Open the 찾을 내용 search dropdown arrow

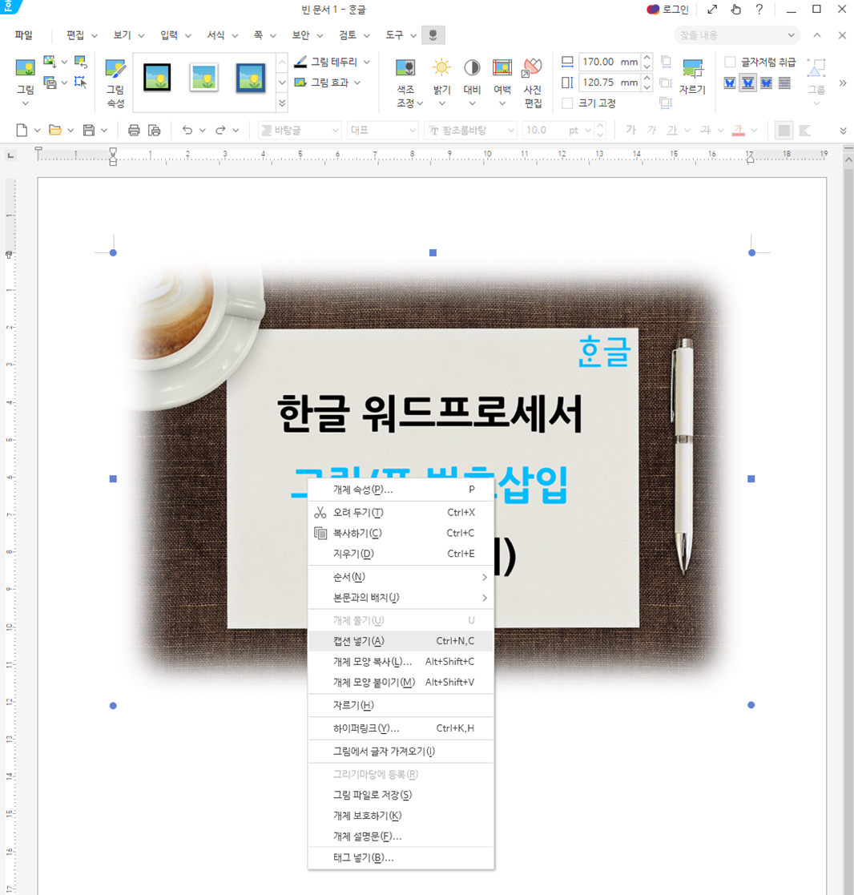791,35
